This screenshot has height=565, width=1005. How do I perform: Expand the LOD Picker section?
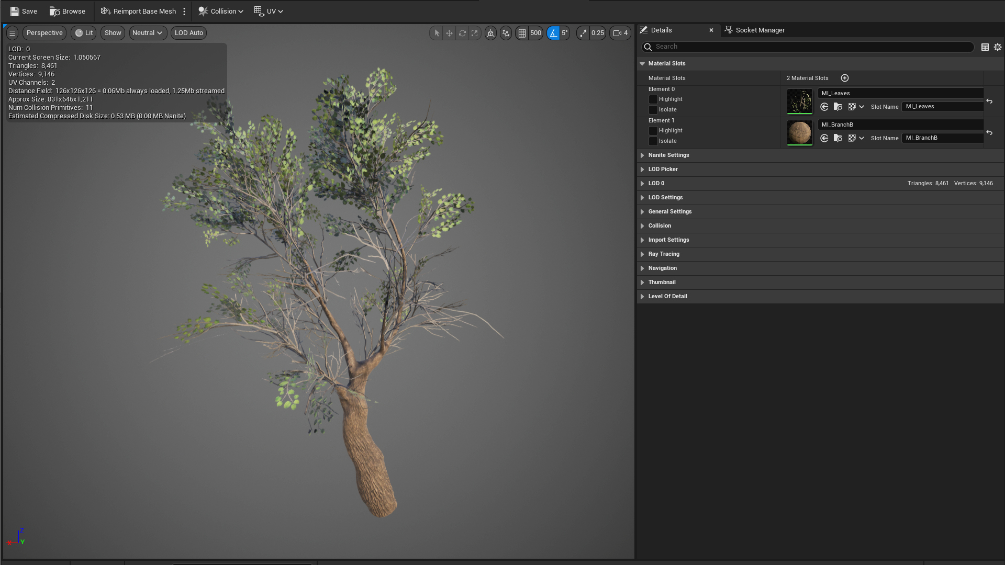click(663, 169)
